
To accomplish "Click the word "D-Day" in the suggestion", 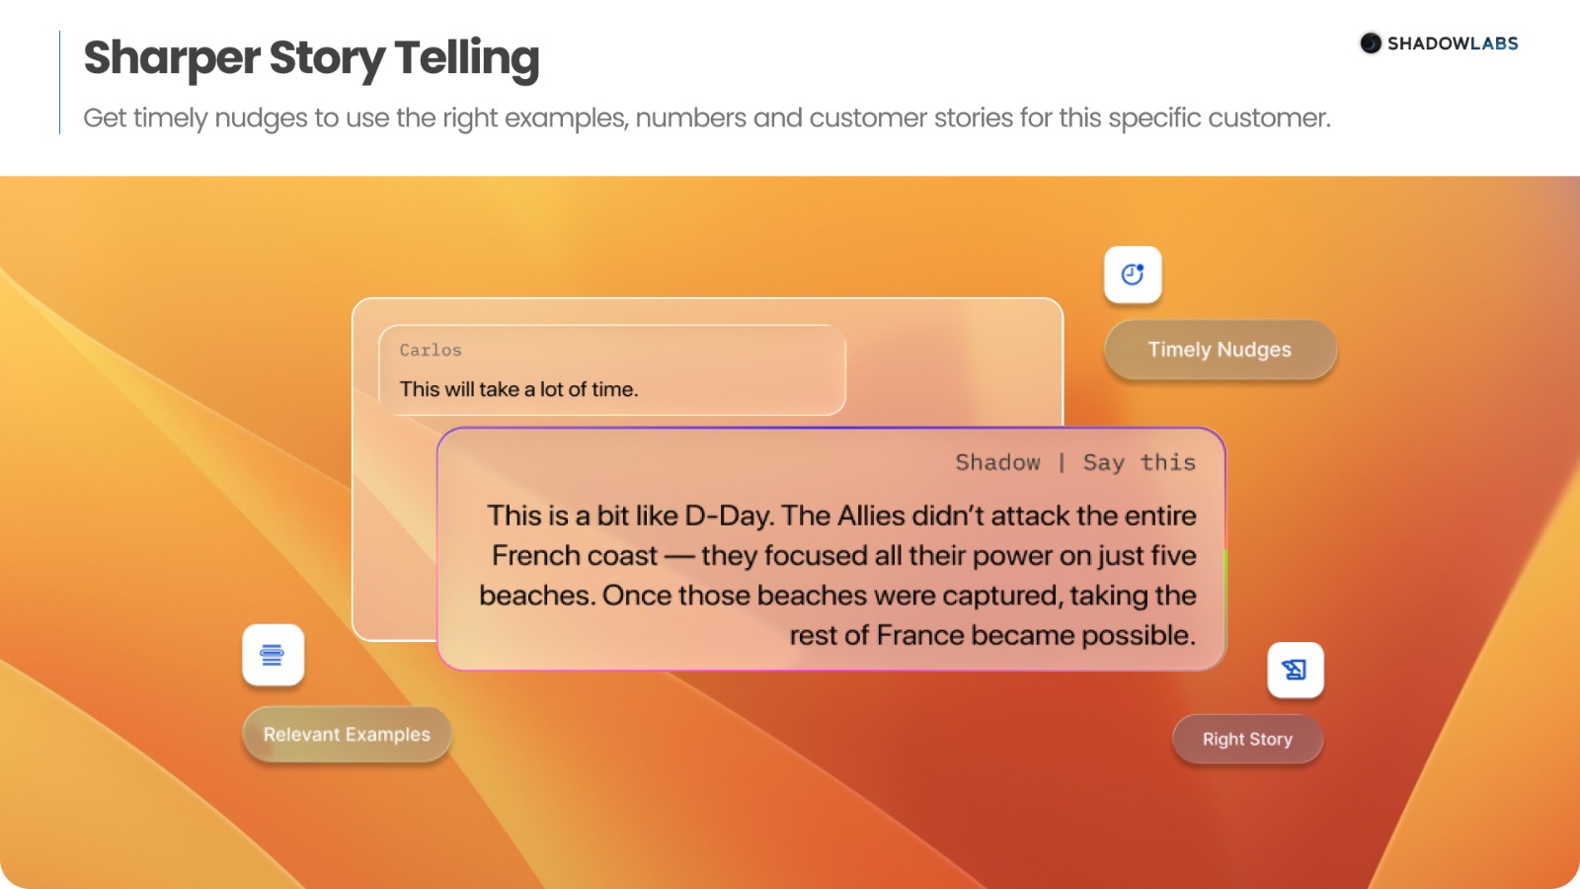I will (728, 516).
